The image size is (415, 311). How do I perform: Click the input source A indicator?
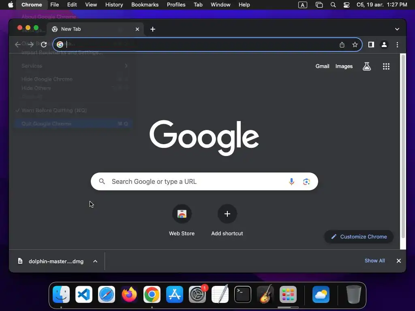(x=302, y=5)
